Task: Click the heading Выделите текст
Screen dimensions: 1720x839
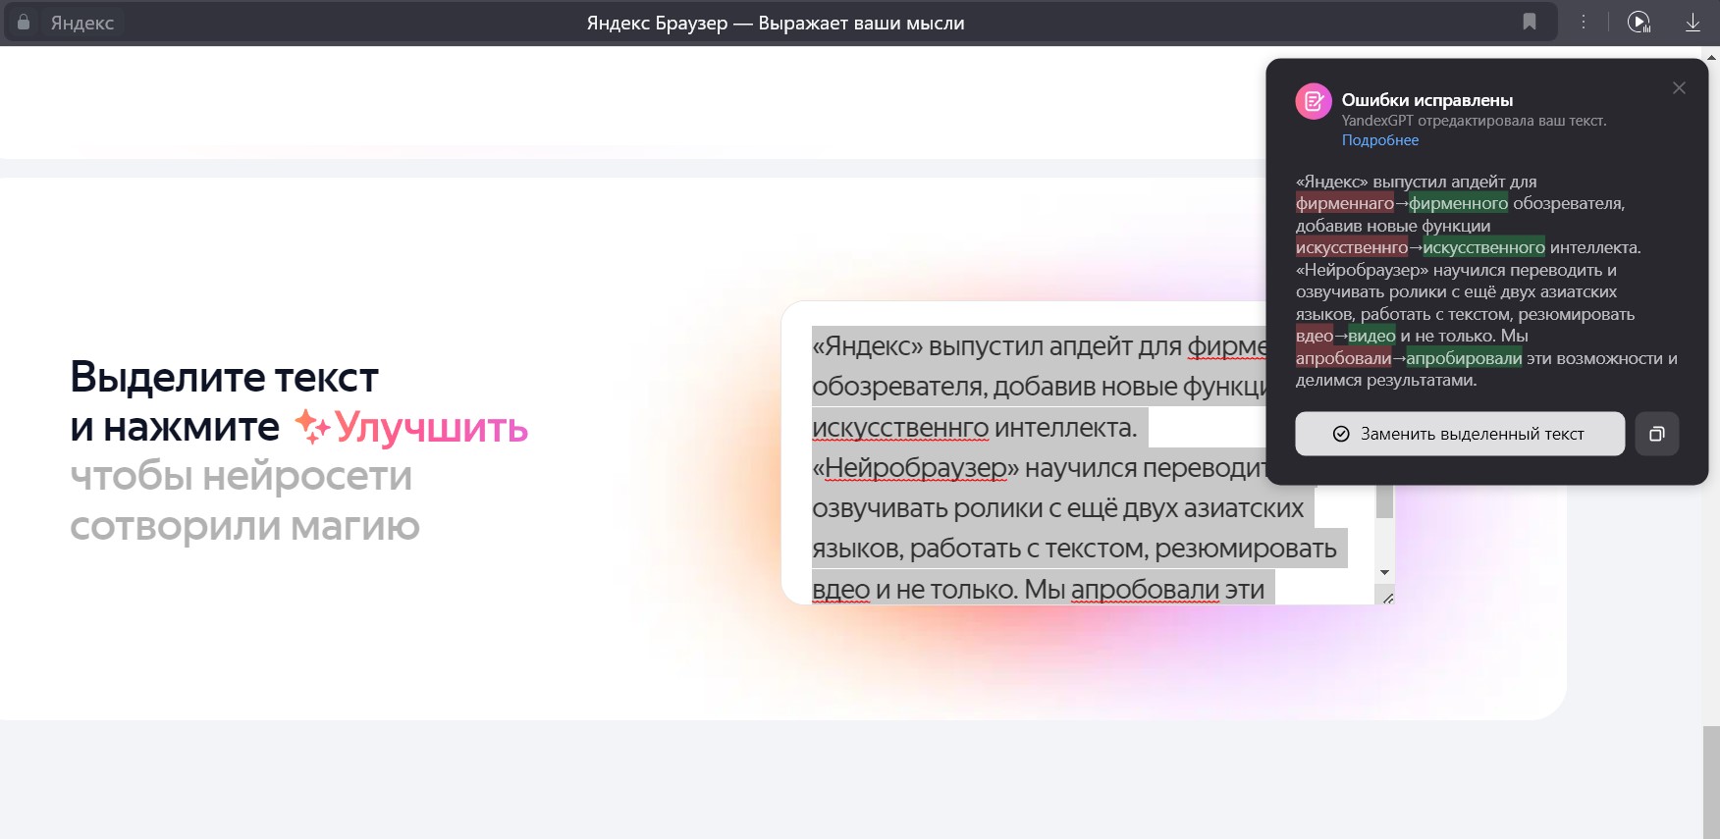Action: pyautogui.click(x=224, y=377)
